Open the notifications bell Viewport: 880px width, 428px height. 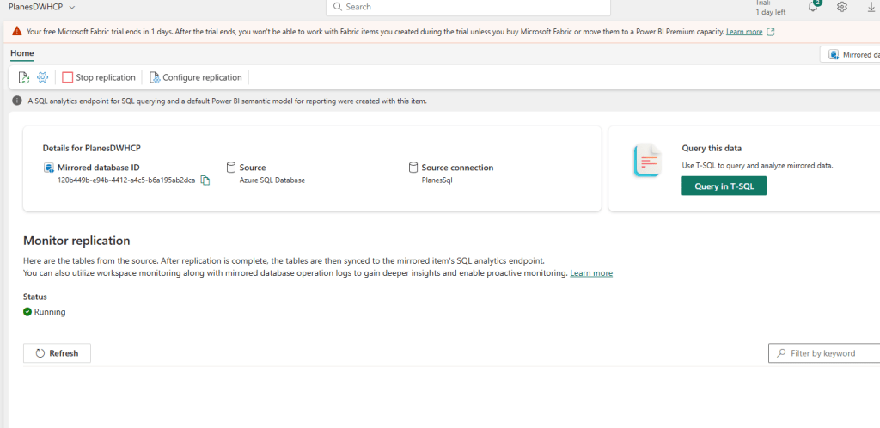tap(813, 7)
